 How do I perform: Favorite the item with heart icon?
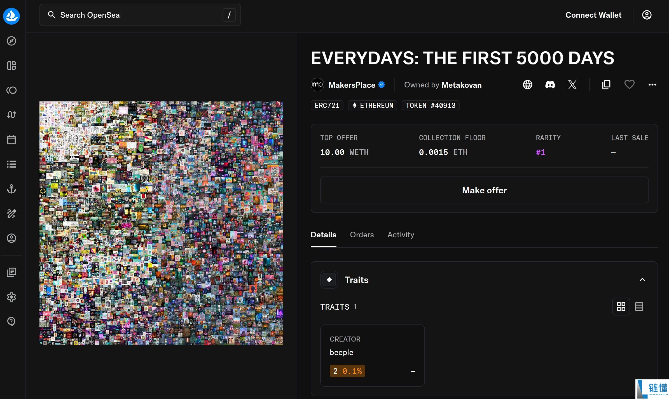click(x=629, y=85)
